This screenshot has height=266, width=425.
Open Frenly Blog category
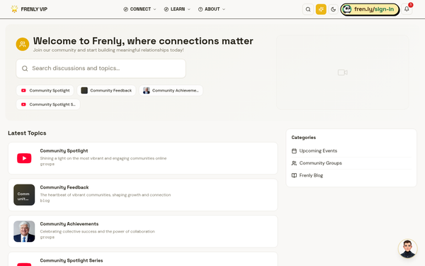(x=351, y=175)
